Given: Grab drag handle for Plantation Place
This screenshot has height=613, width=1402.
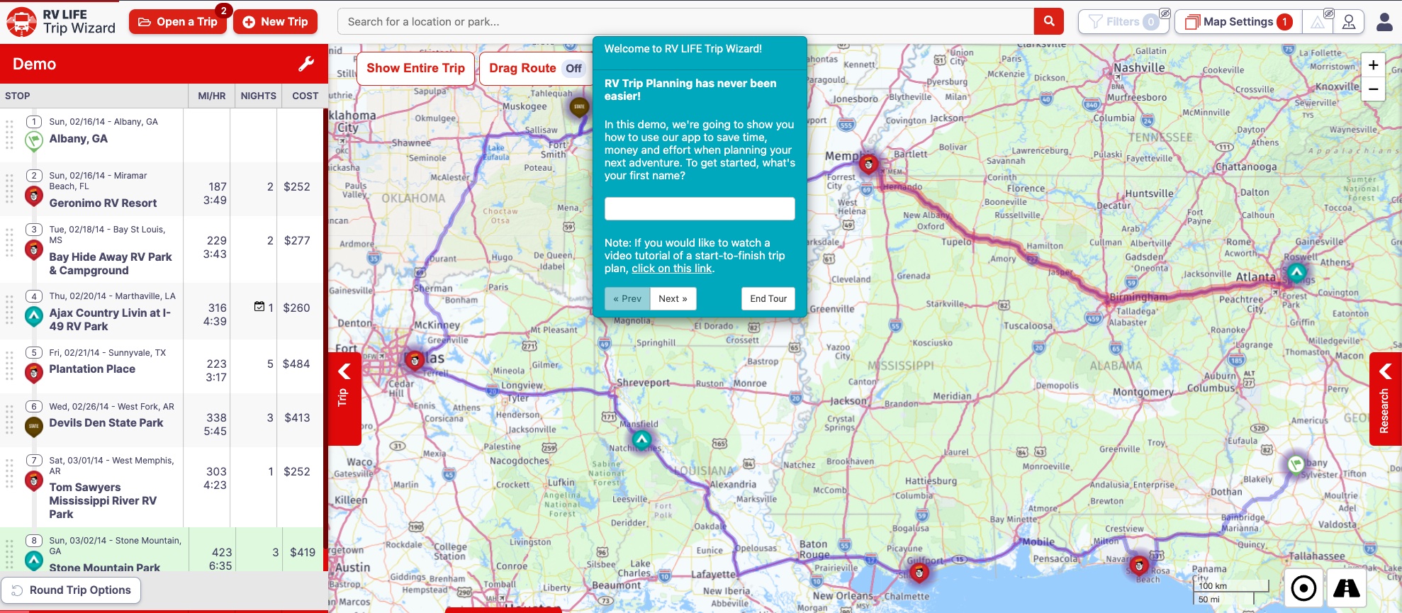Looking at the screenshot, I should pos(9,366).
